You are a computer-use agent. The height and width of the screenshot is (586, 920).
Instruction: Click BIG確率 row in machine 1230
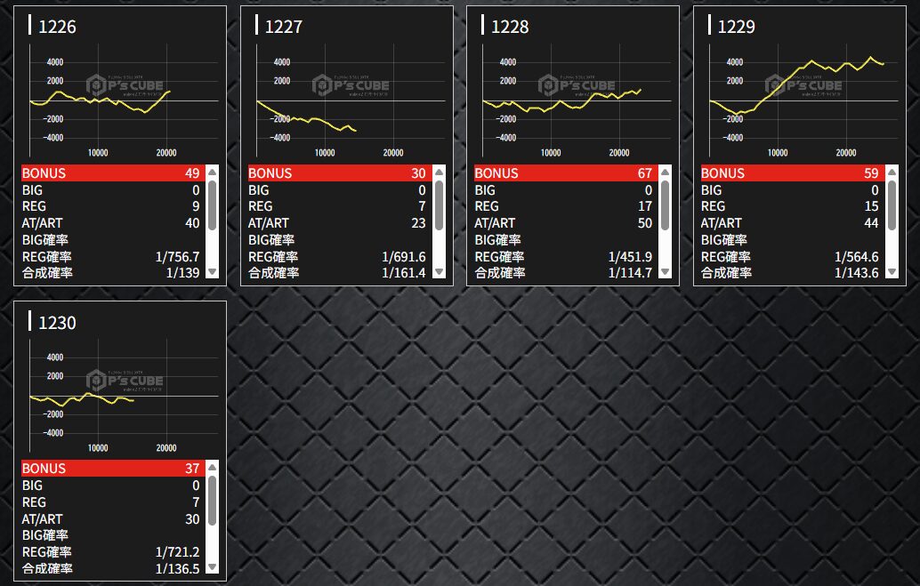[x=113, y=535]
